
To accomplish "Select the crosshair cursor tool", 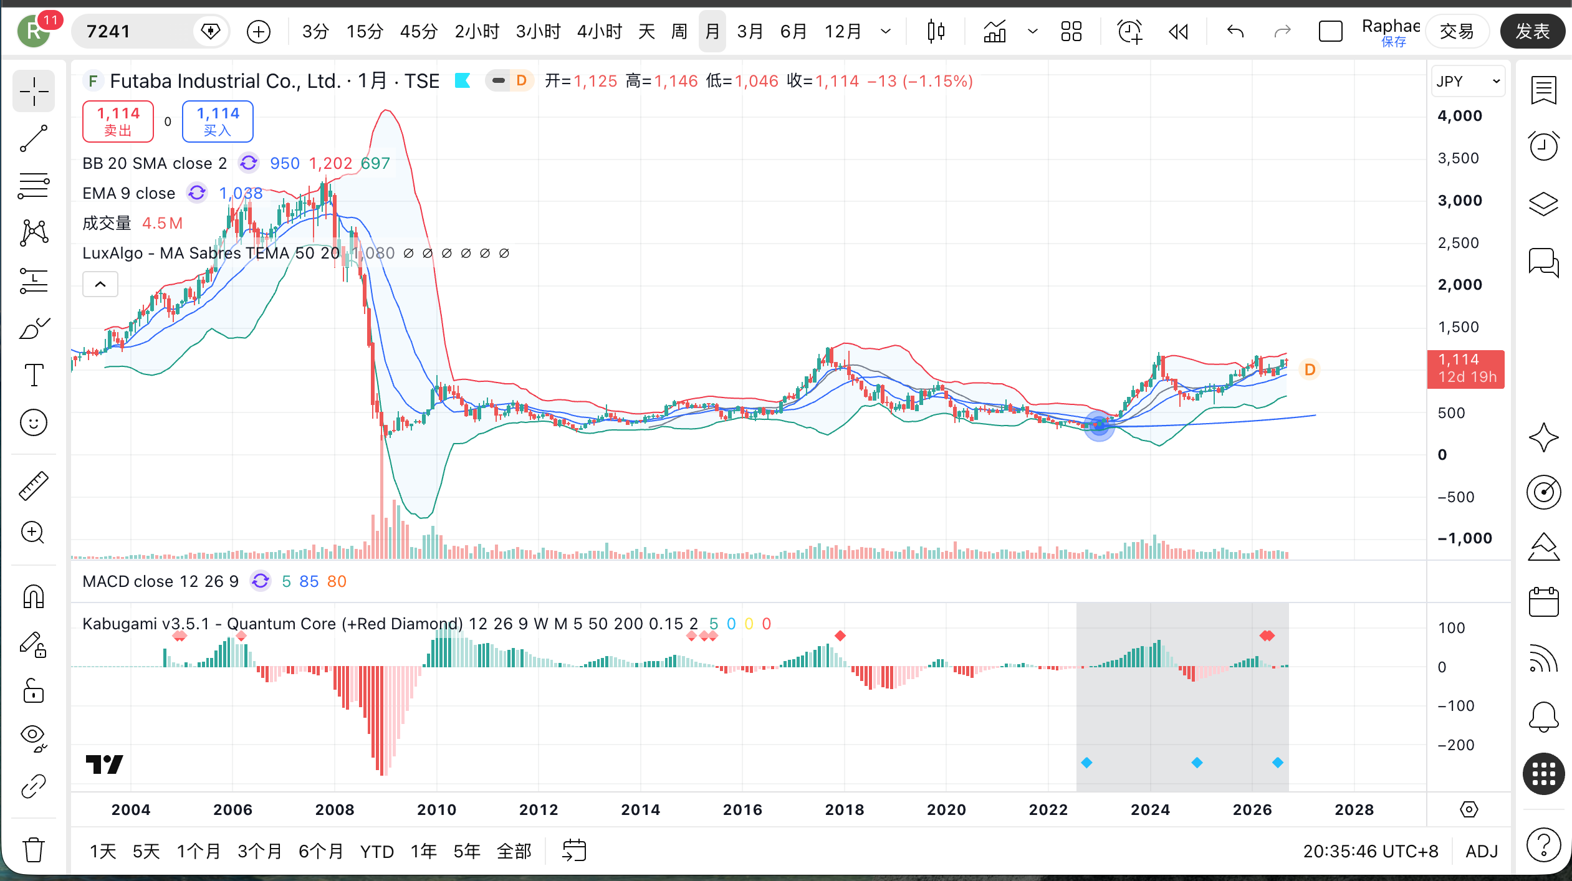I will pyautogui.click(x=34, y=92).
